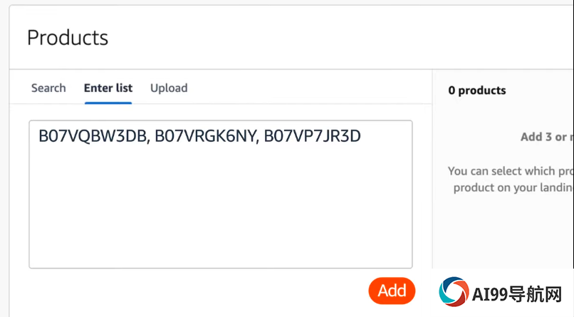The image size is (574, 317).
Task: Click the 0 products counter label
Action: click(477, 90)
